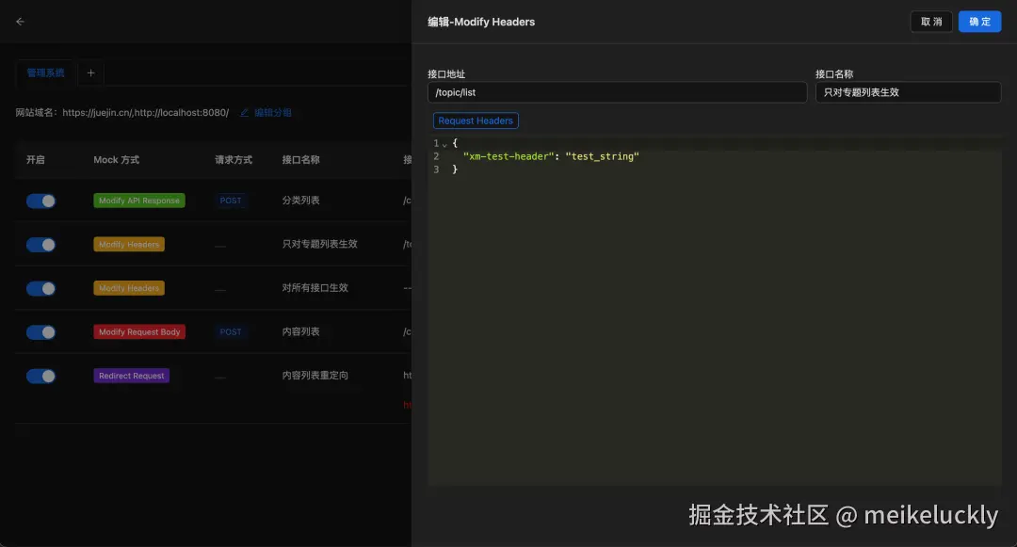Click the 取消 cancel button
This screenshot has height=547, width=1017.
tap(931, 22)
